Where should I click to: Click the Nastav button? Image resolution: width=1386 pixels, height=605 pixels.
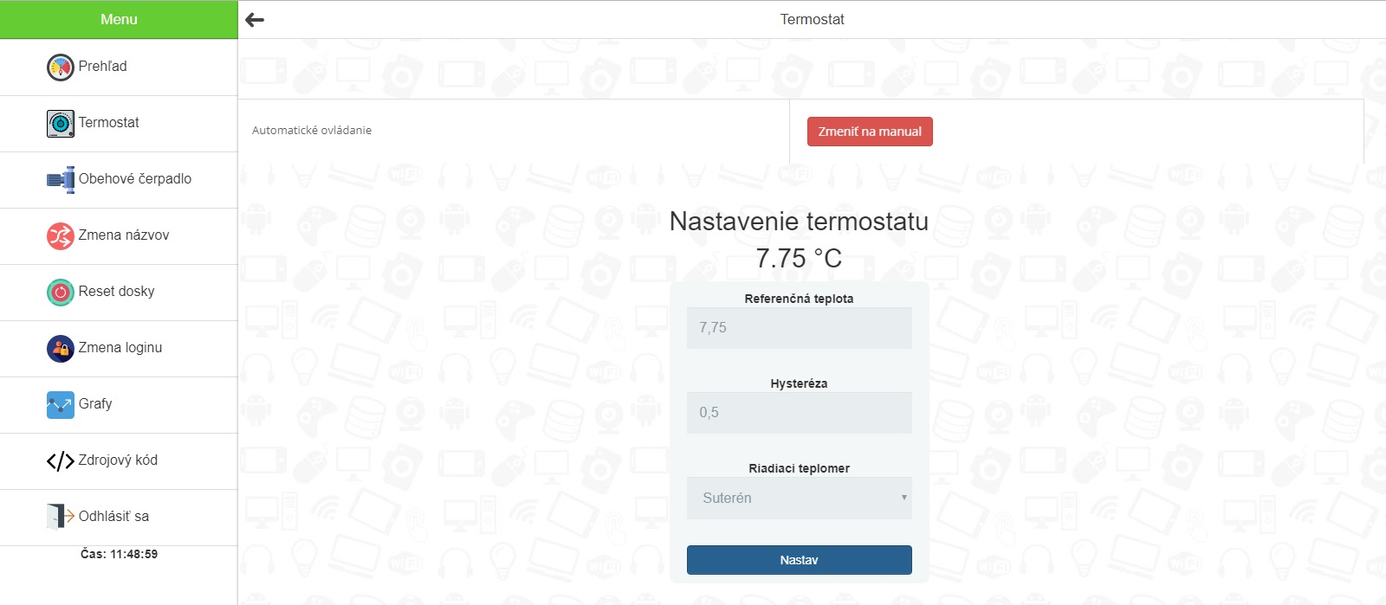click(x=799, y=560)
